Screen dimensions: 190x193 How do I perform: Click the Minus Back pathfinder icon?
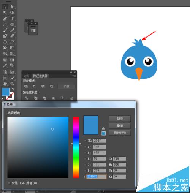[x=71, y=98]
